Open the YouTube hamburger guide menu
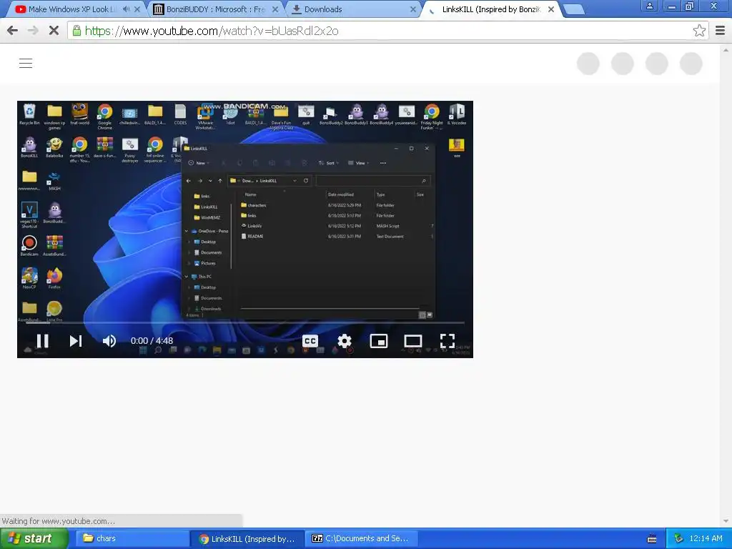Viewport: 732px width, 549px height. pyautogui.click(x=26, y=63)
